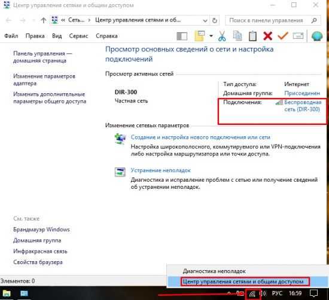Select Центр управления сетями context menu entry
Viewport: 329px width, 300px height.
[243, 281]
